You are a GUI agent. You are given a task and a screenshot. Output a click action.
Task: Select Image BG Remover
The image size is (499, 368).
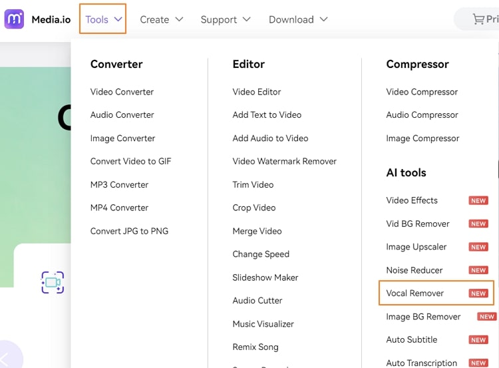[x=423, y=317]
